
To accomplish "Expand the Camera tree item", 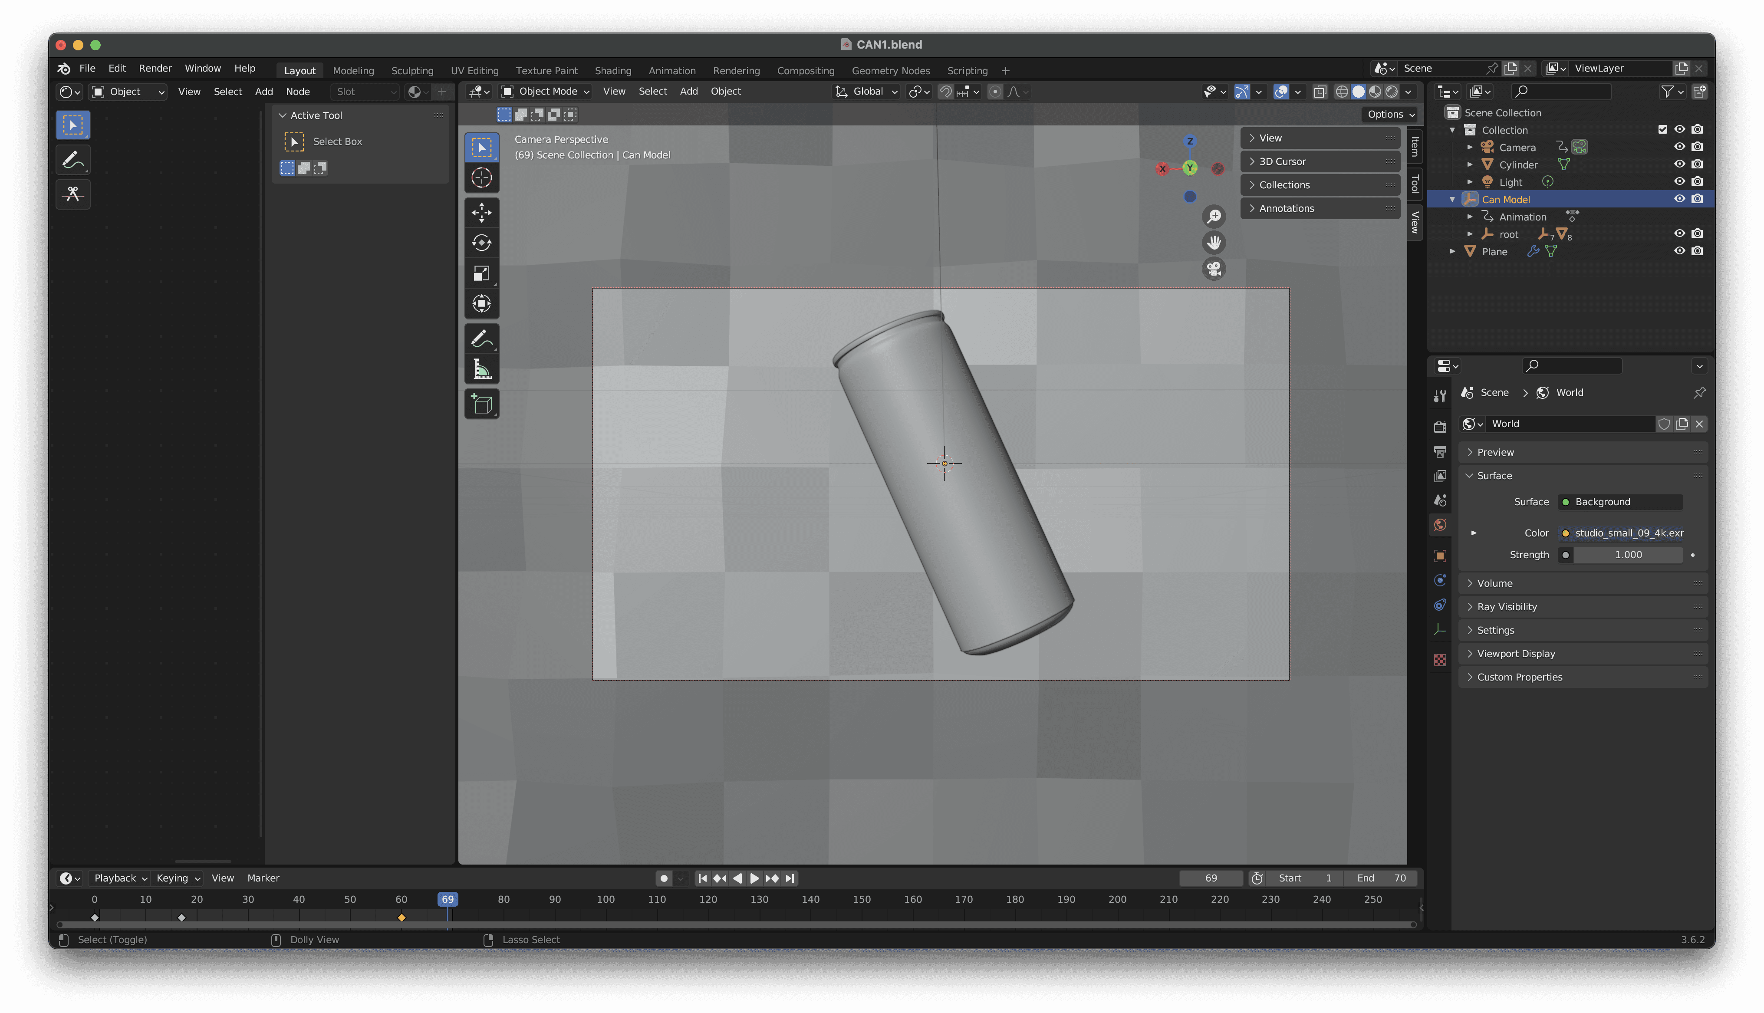I will click(1470, 148).
